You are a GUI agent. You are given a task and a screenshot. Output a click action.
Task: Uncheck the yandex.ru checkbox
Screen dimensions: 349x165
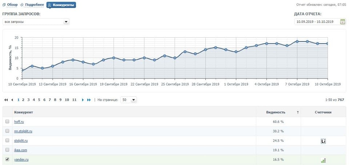tap(7, 160)
